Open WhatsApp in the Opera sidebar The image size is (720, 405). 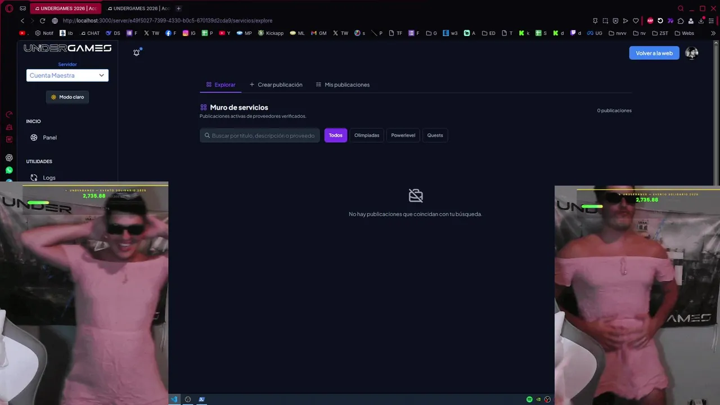tap(9, 170)
